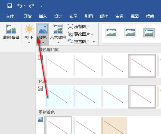The width and height of the screenshot is (161, 134).
Task: Click the 更改图片 change picture icon
Action: pos(70,34)
